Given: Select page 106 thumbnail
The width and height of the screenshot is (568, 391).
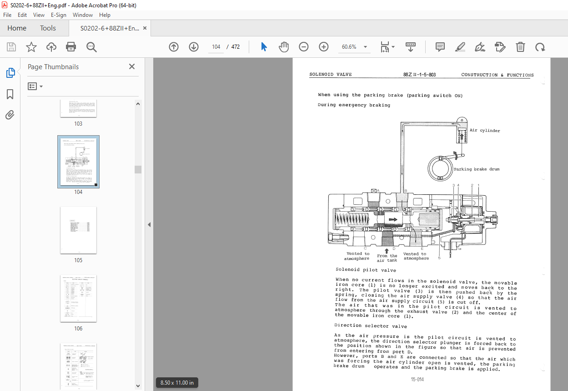Looking at the screenshot, I should (x=78, y=298).
